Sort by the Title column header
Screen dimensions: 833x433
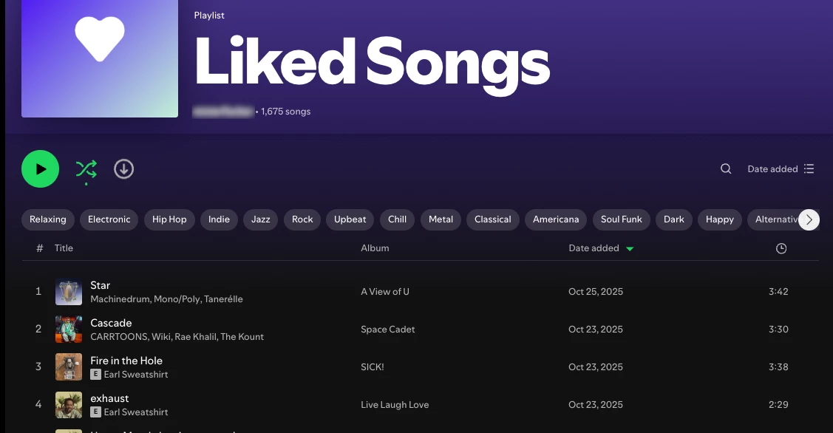[x=64, y=248]
